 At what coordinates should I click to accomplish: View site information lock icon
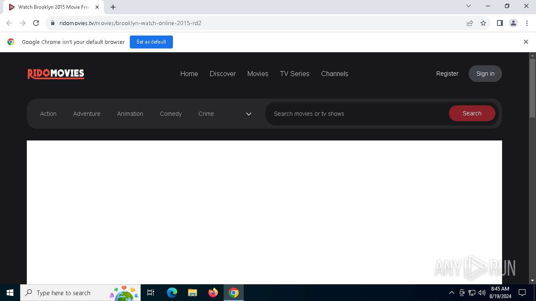click(x=53, y=23)
